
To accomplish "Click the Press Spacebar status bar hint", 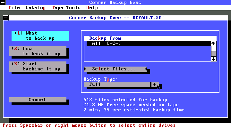I will click(x=89, y=125).
